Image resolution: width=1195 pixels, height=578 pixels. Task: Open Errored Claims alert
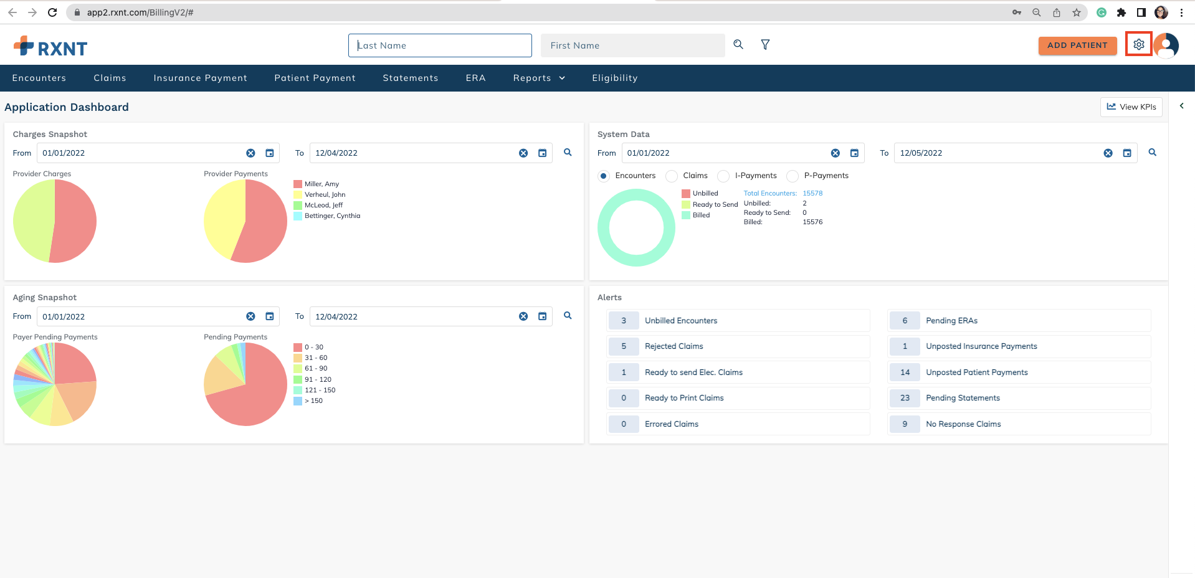[738, 424]
